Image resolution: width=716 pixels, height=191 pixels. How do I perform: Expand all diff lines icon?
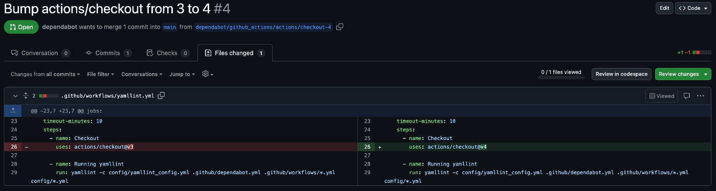(x=25, y=96)
